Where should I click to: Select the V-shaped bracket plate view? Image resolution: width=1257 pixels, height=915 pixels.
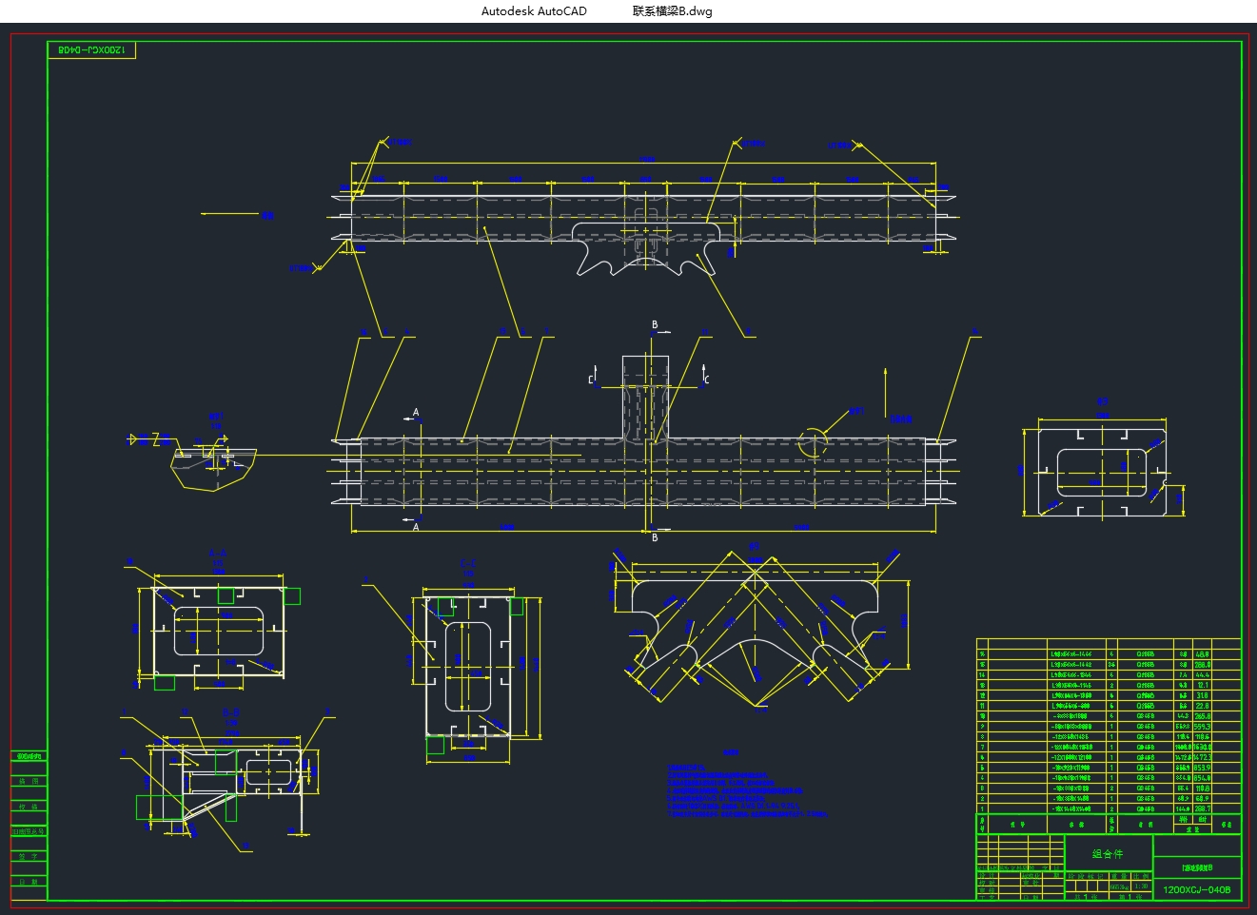[x=755, y=628]
